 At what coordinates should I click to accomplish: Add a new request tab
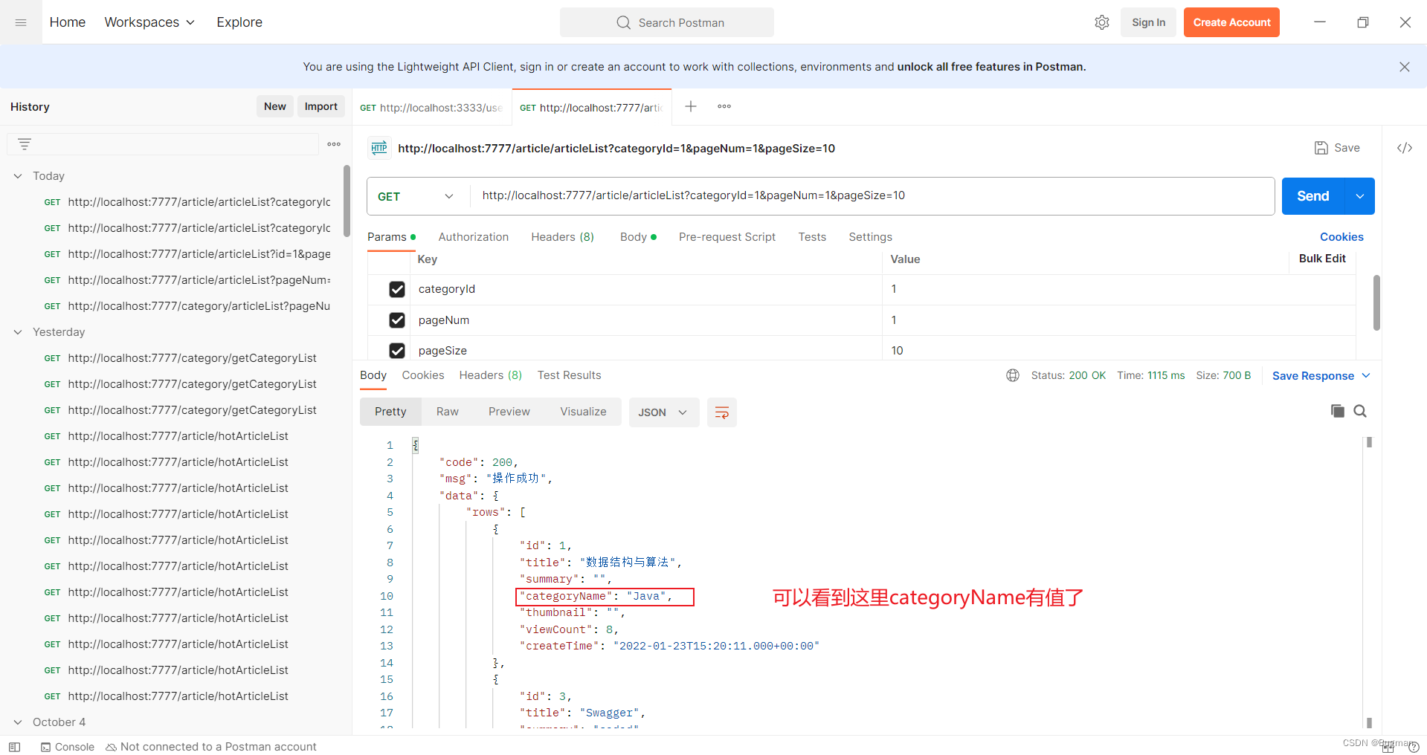pos(691,106)
